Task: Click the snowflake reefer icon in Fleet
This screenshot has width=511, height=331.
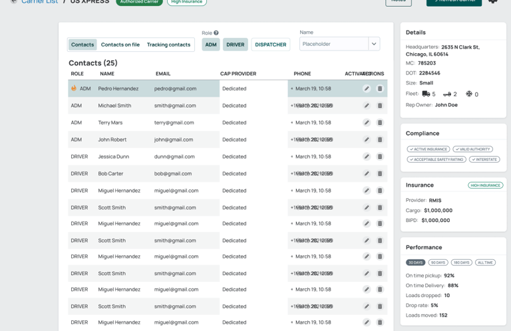Action: (469, 94)
